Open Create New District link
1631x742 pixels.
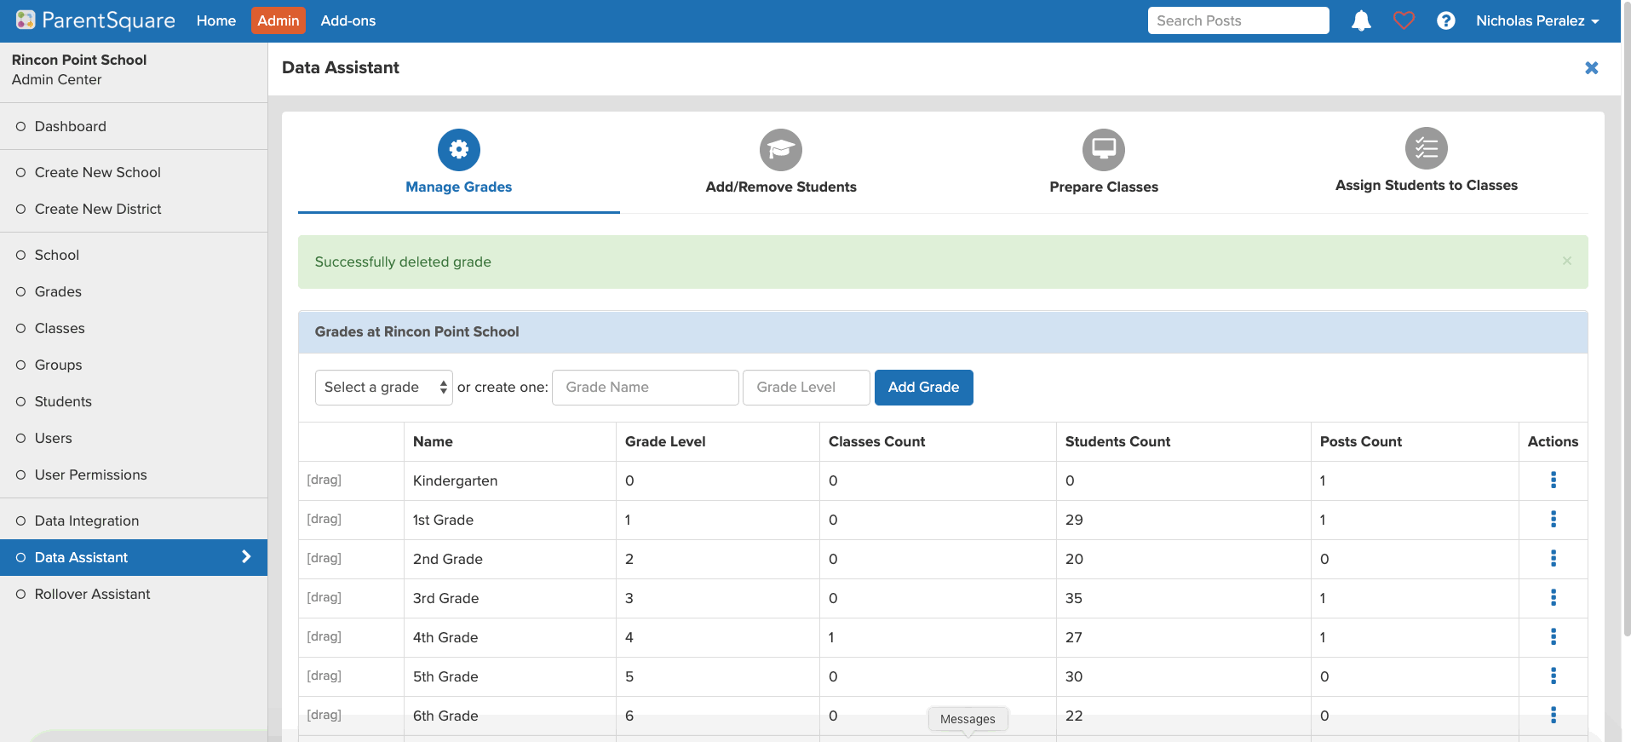pos(134,209)
